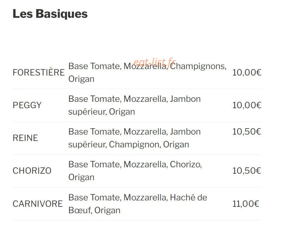The image size is (281, 236).
Task: Click the word Origan under Chorizo
Action: tap(81, 177)
